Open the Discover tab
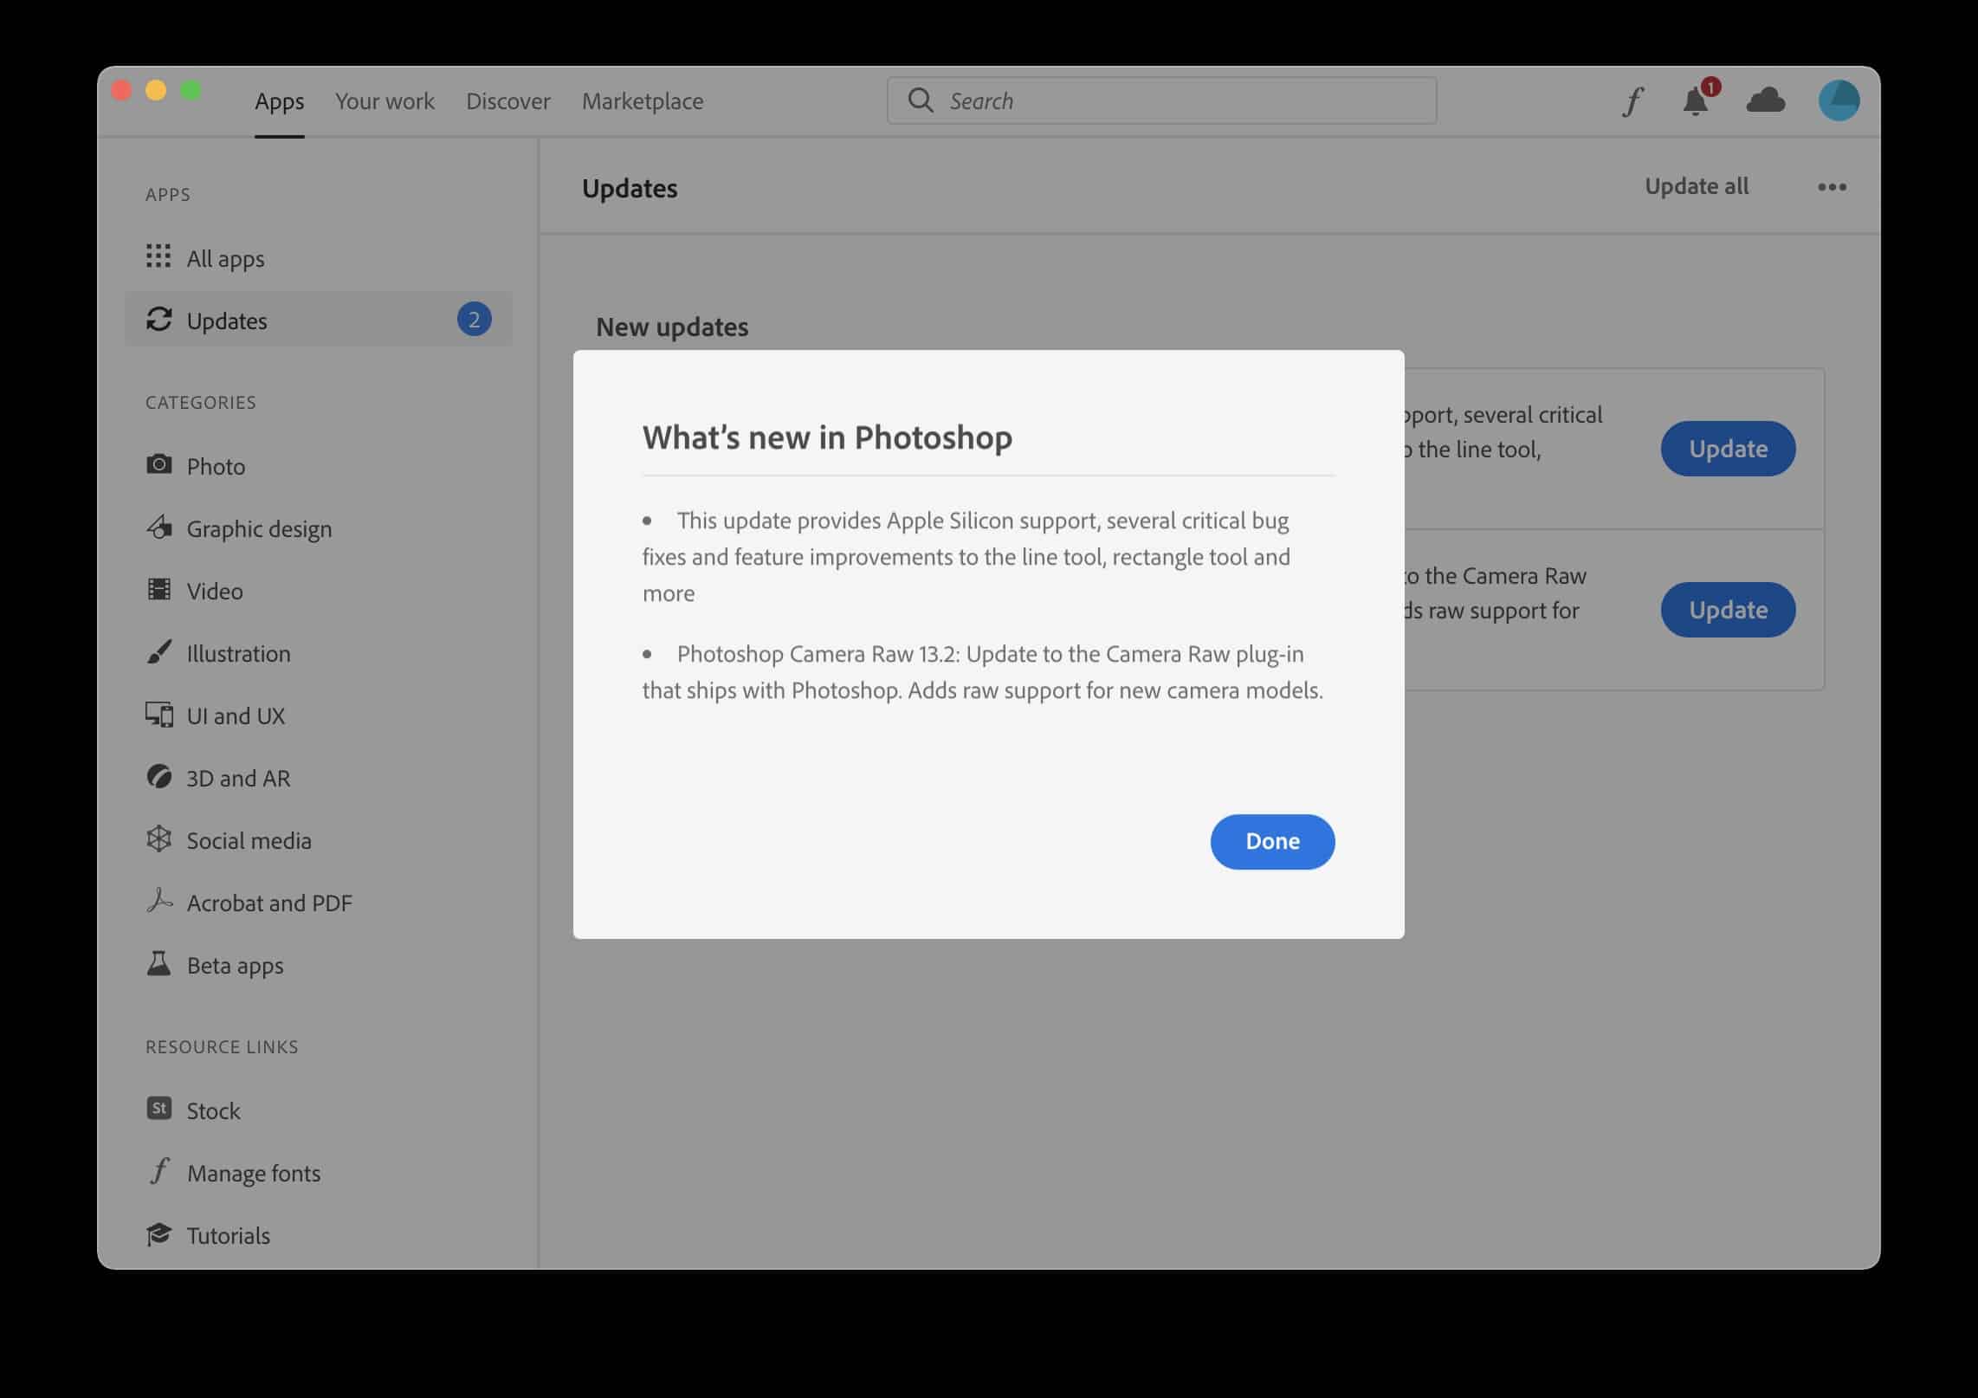Viewport: 1978px width, 1398px height. point(508,101)
